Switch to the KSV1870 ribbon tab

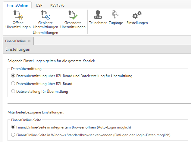click(57, 5)
